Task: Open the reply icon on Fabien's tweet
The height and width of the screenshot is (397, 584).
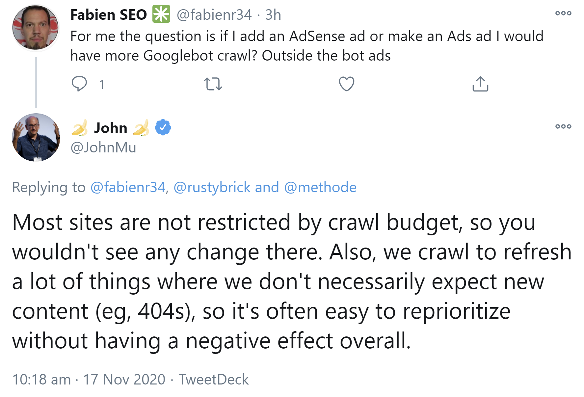Action: [80, 84]
